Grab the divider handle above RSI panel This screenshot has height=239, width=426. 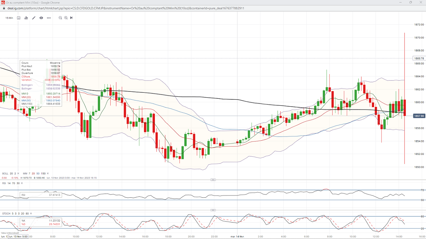point(213,180)
